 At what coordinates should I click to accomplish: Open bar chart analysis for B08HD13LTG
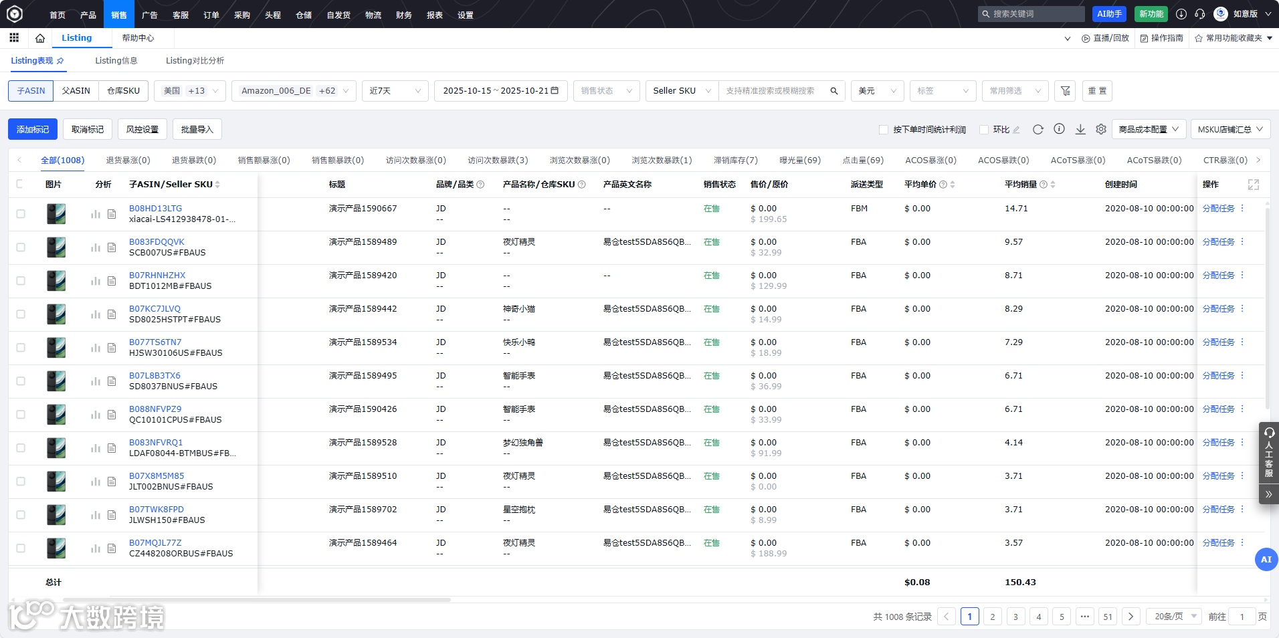[96, 214]
